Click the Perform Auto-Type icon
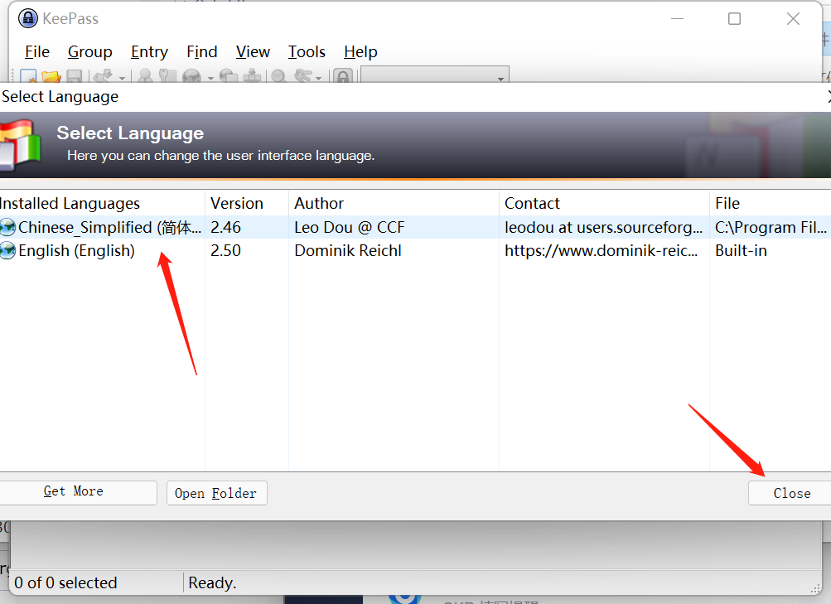Screen dimensions: 831x604 click(252, 76)
